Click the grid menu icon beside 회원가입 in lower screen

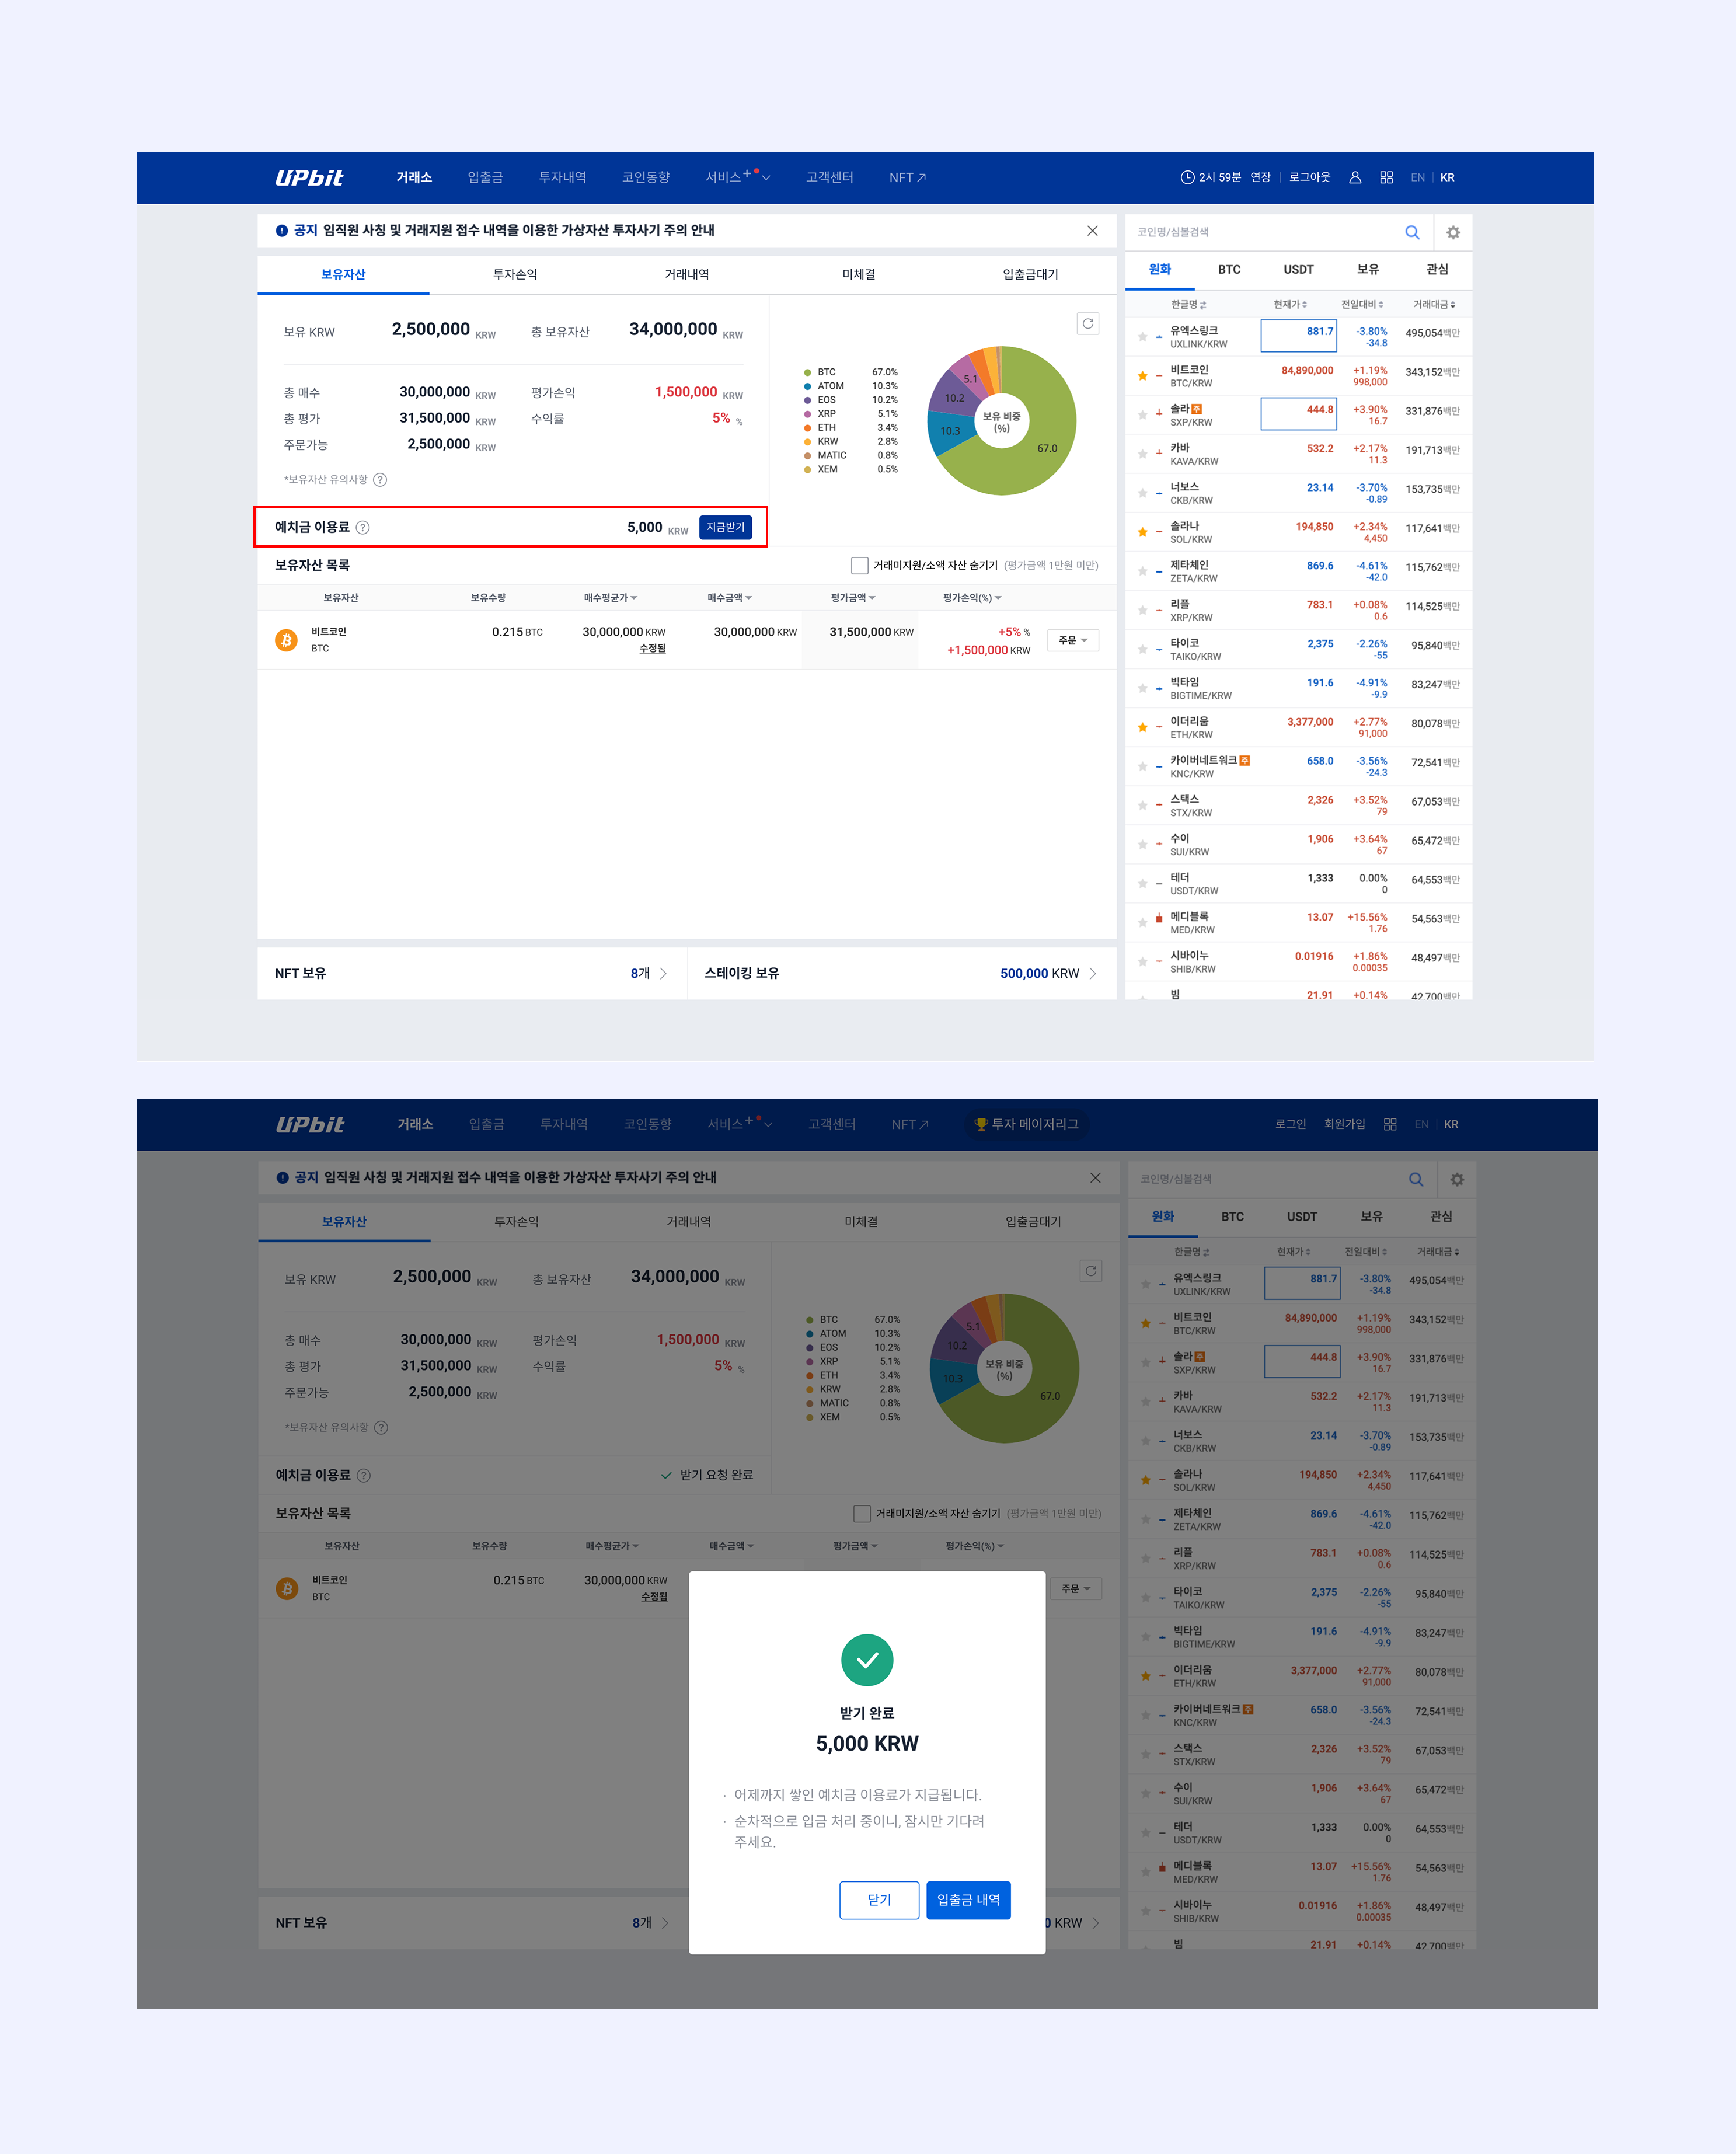(1390, 1124)
